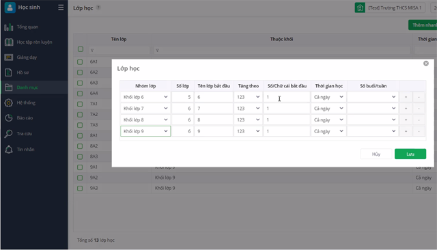The width and height of the screenshot is (437, 250).
Task: Tick the checkbox for class 9A1
Action: pos(80,167)
